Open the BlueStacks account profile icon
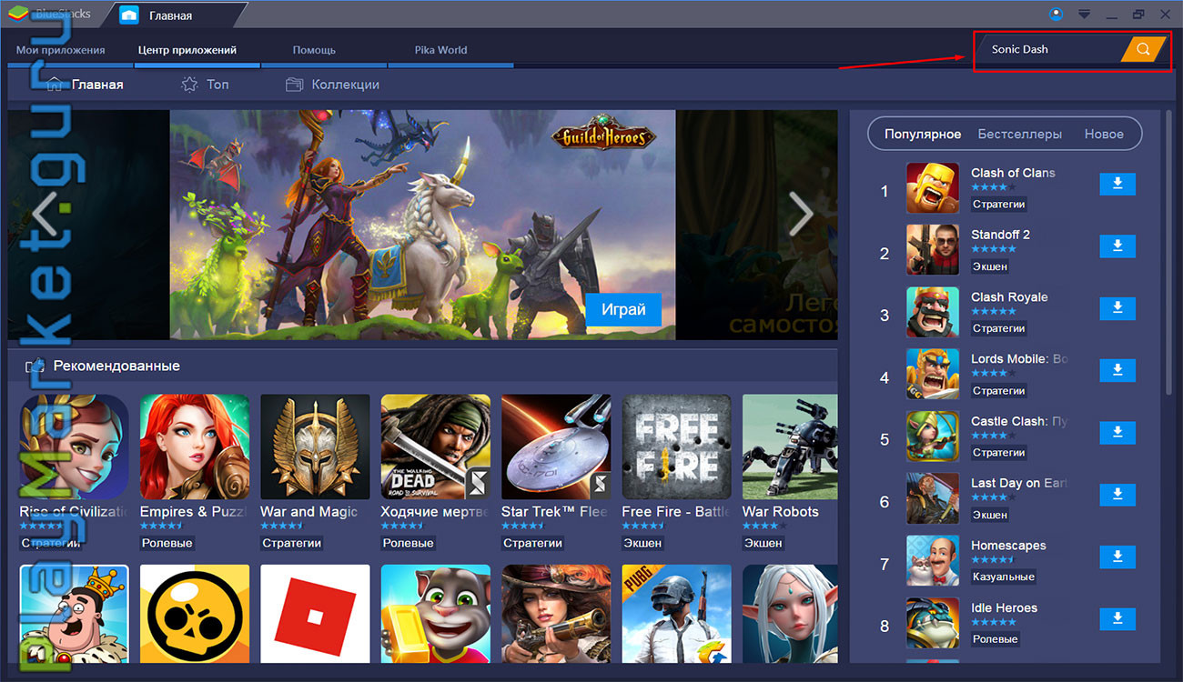The width and height of the screenshot is (1183, 682). tap(1057, 14)
